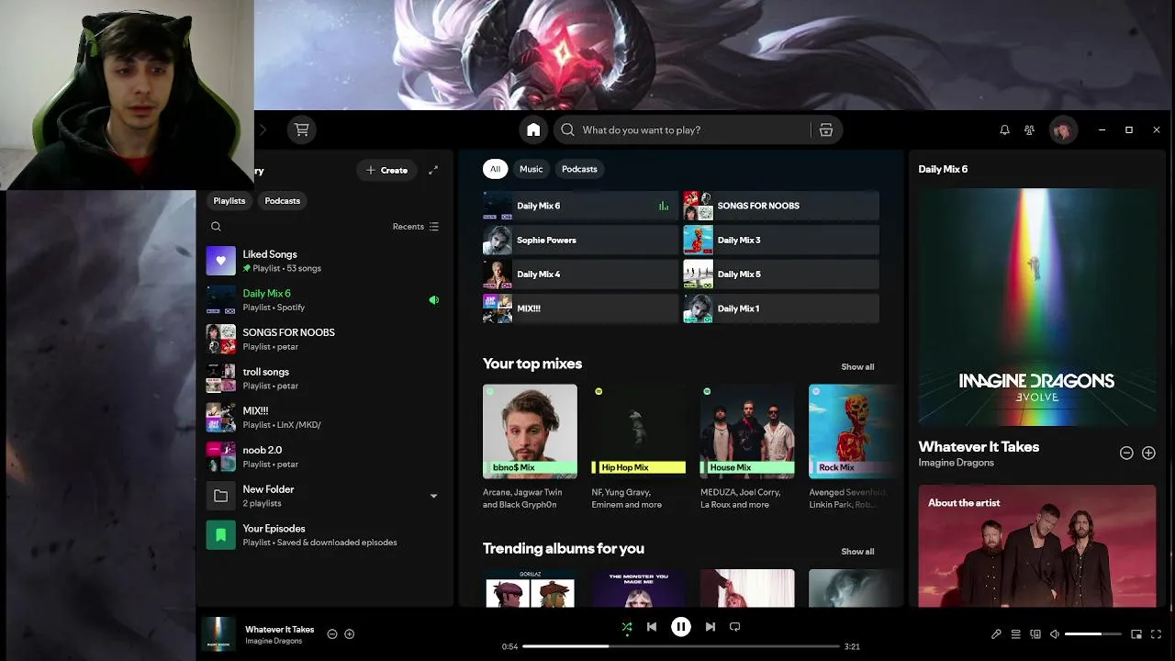This screenshot has height=661, width=1175.
Task: Add Whatever It Takes from right panel
Action: coord(1148,453)
